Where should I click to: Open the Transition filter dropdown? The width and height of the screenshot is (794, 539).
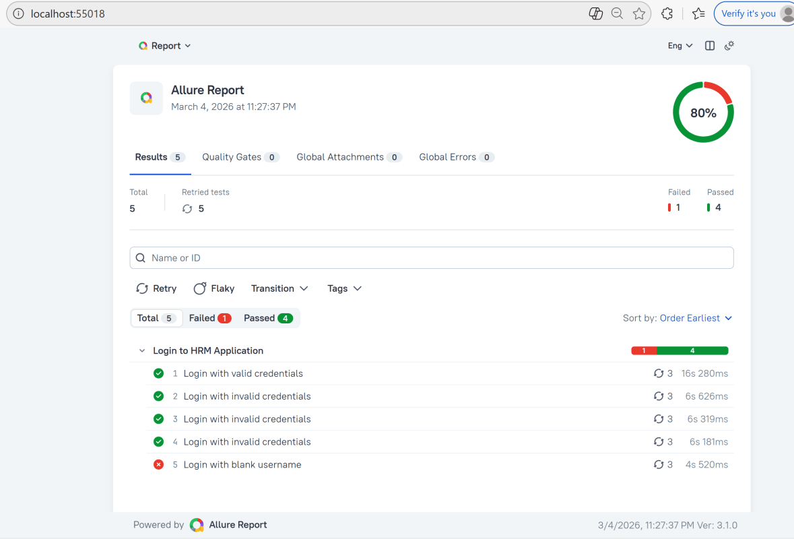pos(279,288)
